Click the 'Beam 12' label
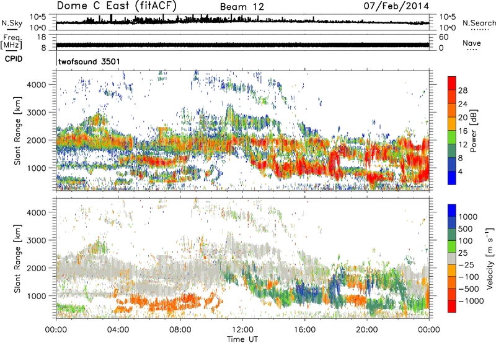This screenshot has width=496, height=343. 242,7
